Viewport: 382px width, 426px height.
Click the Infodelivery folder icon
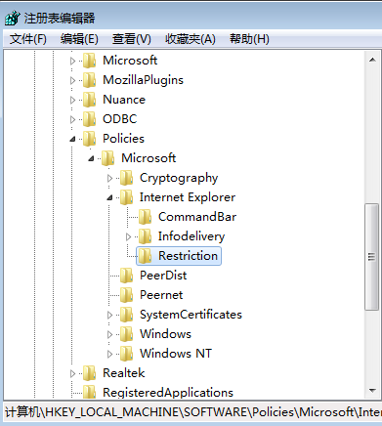tap(145, 236)
